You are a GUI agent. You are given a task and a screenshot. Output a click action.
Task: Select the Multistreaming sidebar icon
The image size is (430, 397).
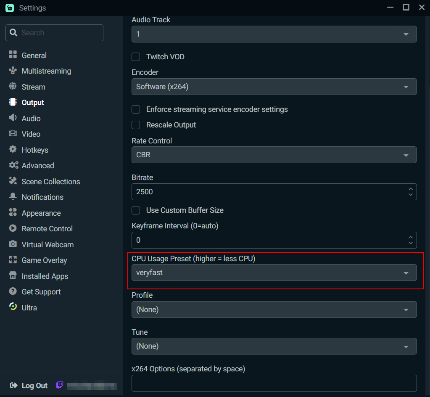tap(13, 71)
